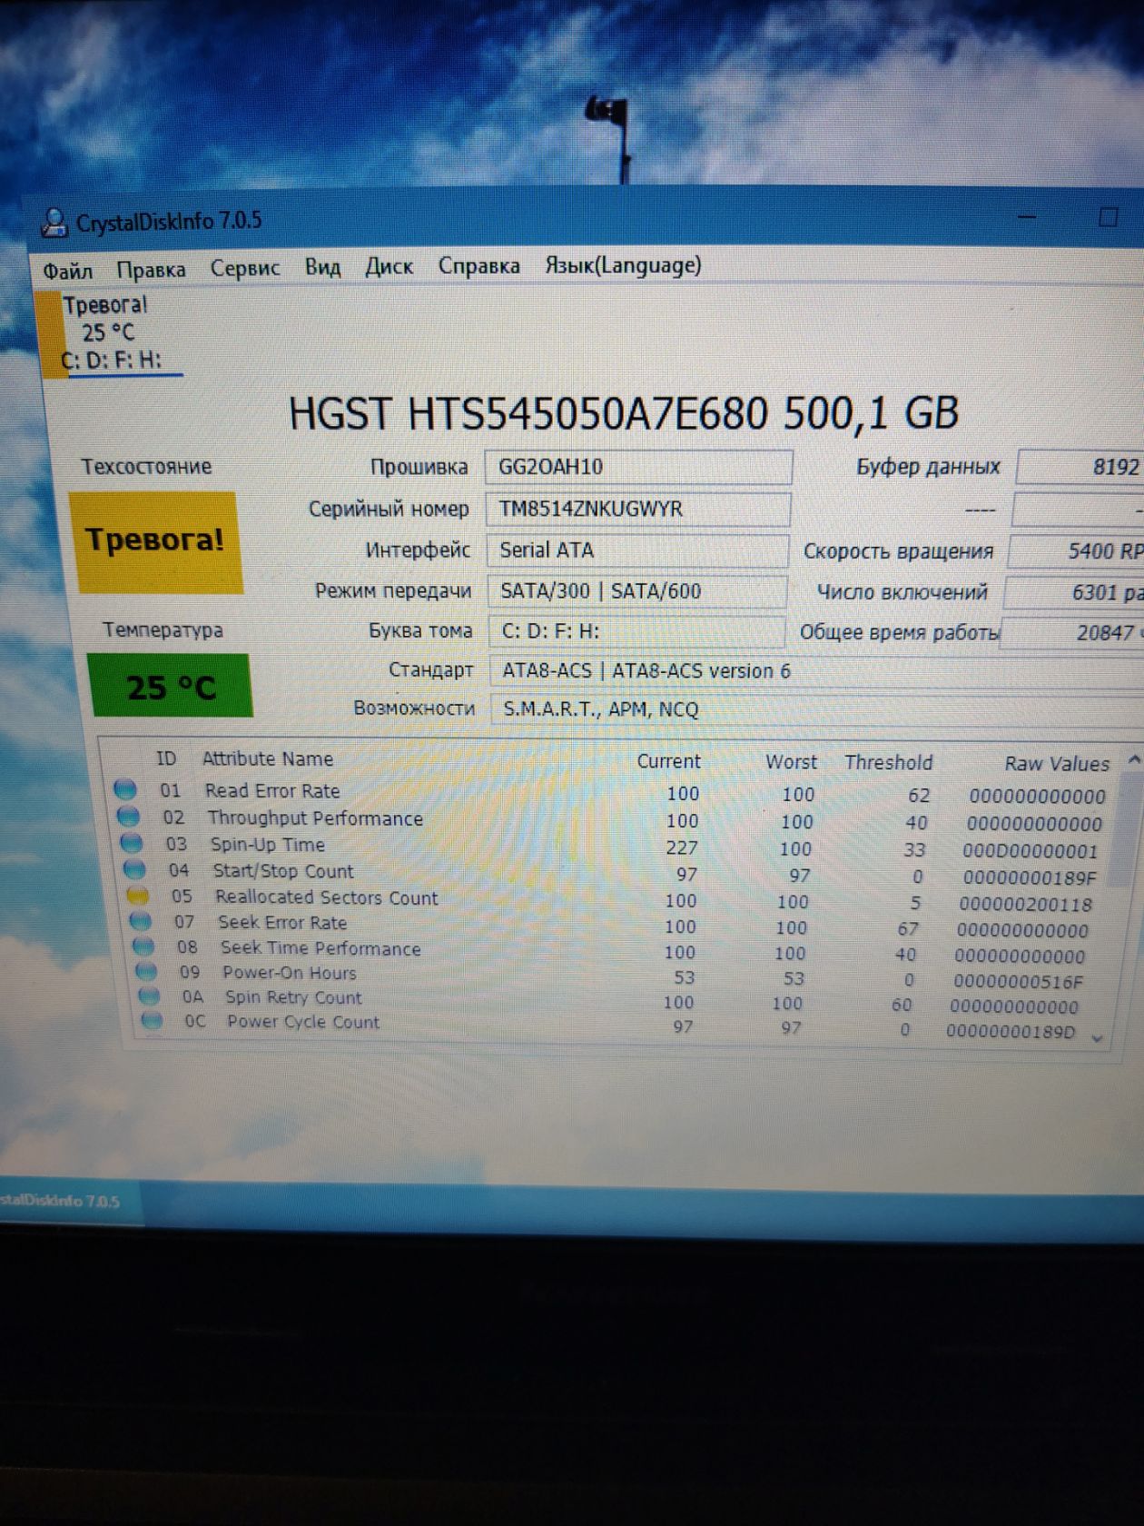Click the yellow Тревога! health status button

155,541
